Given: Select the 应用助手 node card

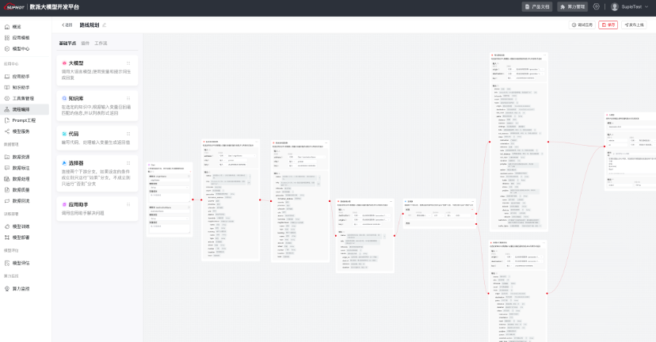Looking at the screenshot, I should [97, 209].
